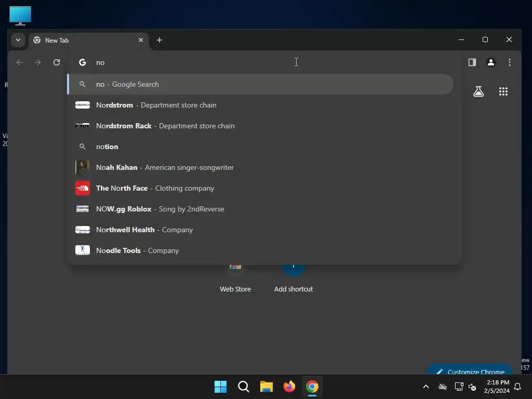The height and width of the screenshot is (399, 532).
Task: Click the Nordstrom logo thumbnail
Action: tap(83, 105)
